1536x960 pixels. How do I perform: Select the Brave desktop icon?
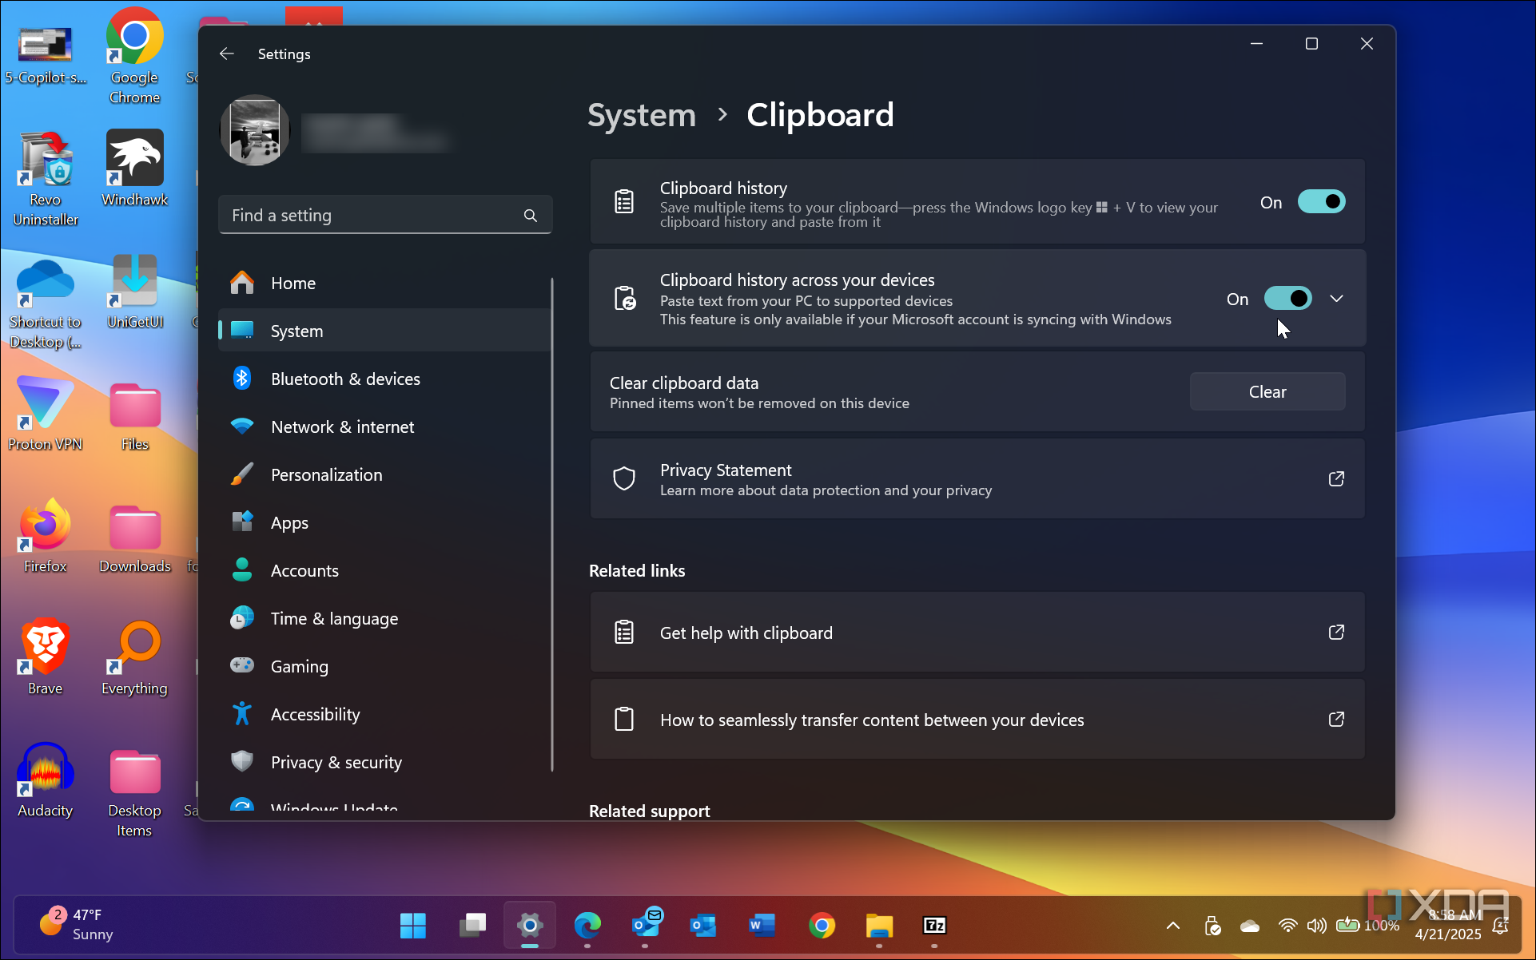pyautogui.click(x=45, y=657)
